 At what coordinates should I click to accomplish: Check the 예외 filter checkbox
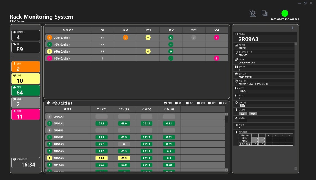click(209, 103)
